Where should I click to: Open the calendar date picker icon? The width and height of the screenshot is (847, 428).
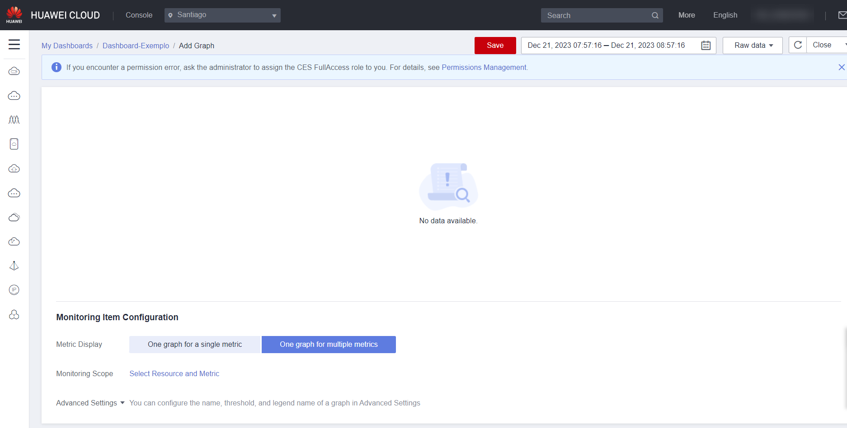(706, 46)
